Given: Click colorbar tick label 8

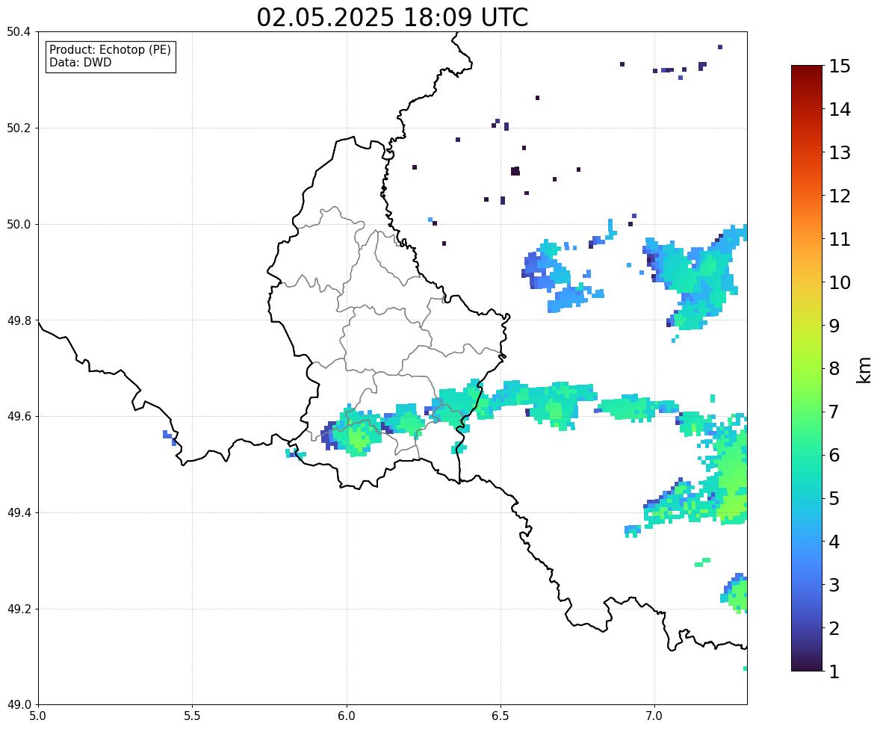Looking at the screenshot, I should 834,369.
